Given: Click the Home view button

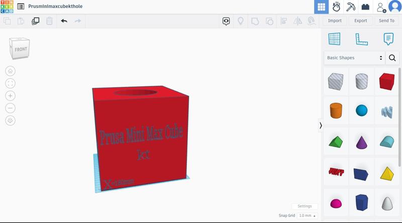Looking at the screenshot, I should tap(10, 71).
